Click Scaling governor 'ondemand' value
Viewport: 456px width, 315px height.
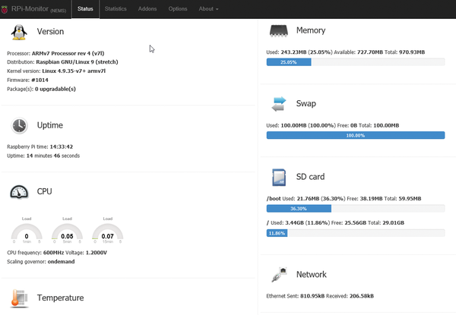coord(61,262)
